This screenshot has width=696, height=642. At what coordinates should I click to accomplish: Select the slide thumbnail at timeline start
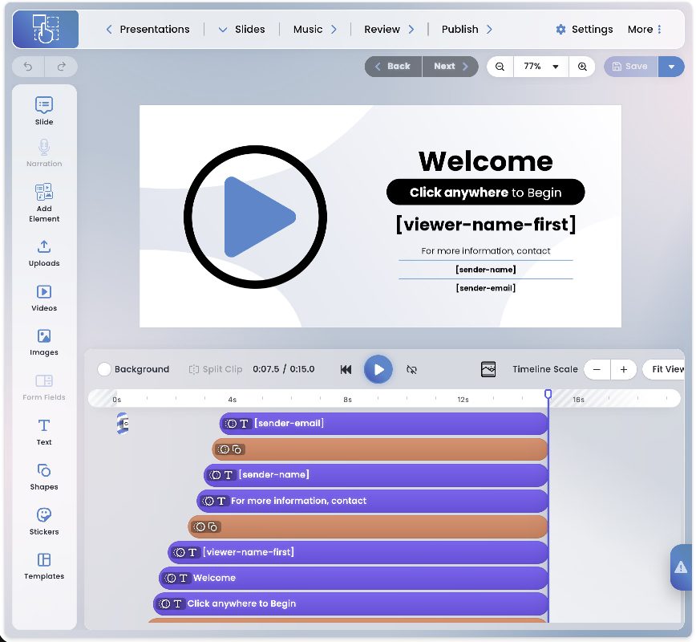pyautogui.click(x=123, y=424)
